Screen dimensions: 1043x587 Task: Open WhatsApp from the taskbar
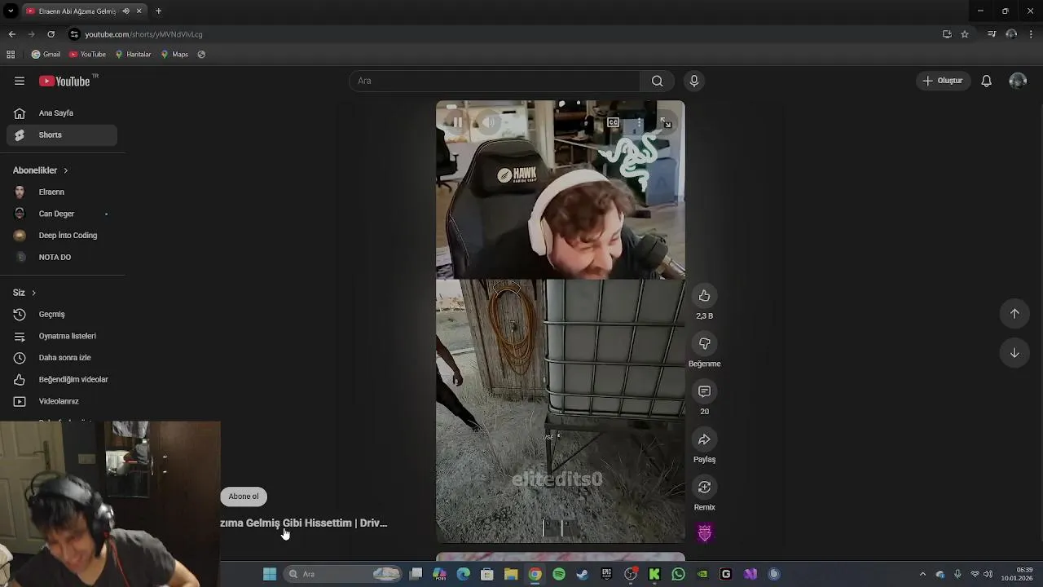[x=678, y=574]
